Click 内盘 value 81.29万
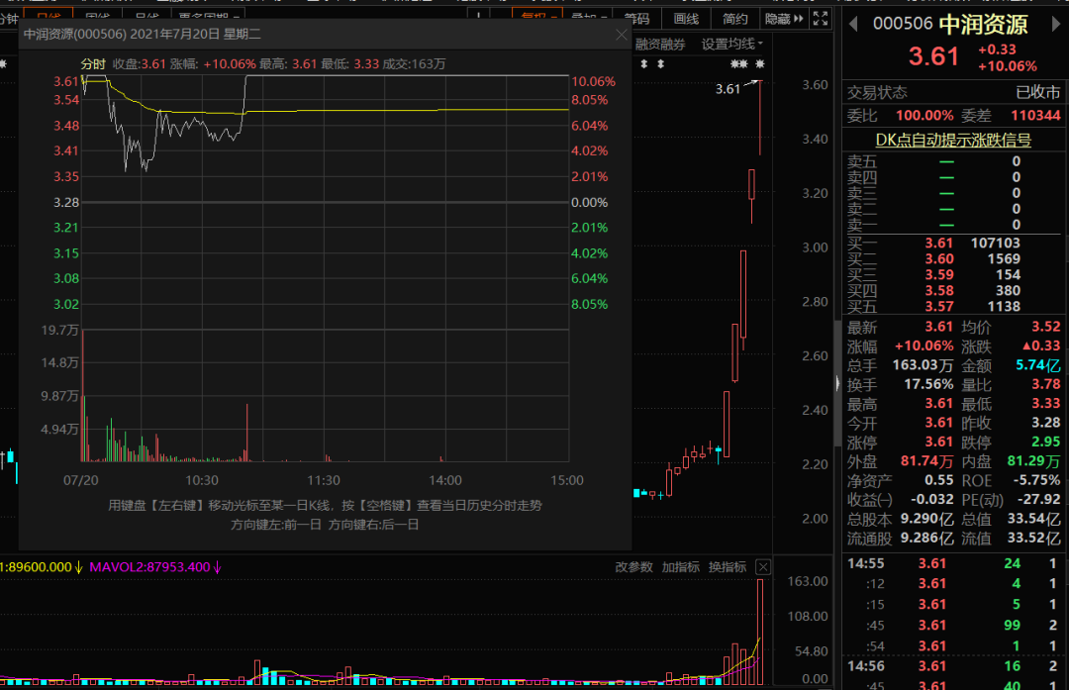Viewport: 1069px width, 690px height. 1034,461
